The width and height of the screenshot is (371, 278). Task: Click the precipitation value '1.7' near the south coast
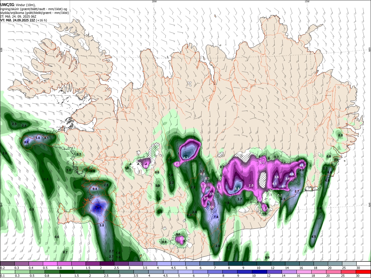229,248
